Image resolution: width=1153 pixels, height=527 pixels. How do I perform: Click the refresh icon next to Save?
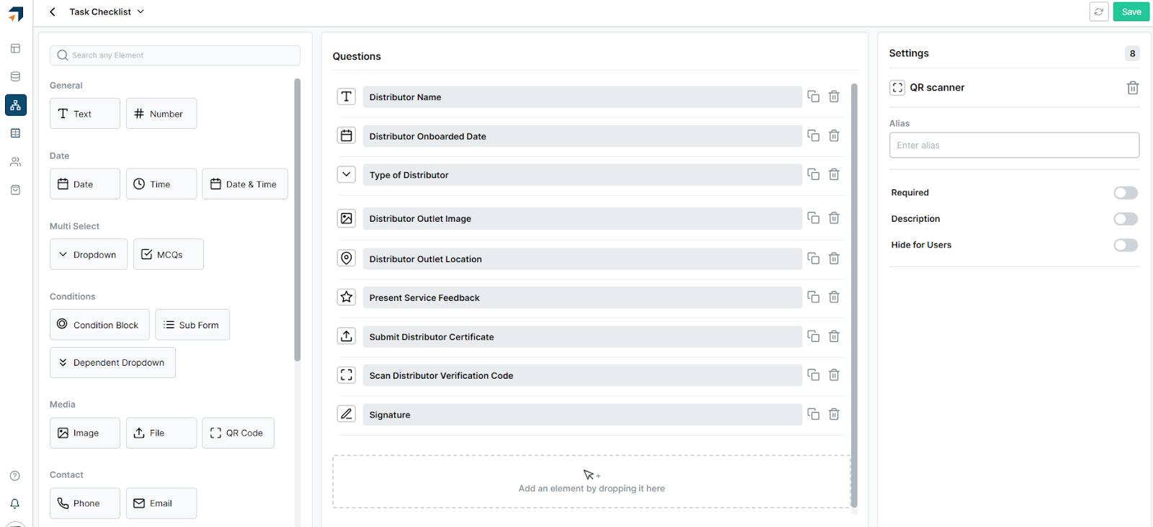click(1098, 12)
